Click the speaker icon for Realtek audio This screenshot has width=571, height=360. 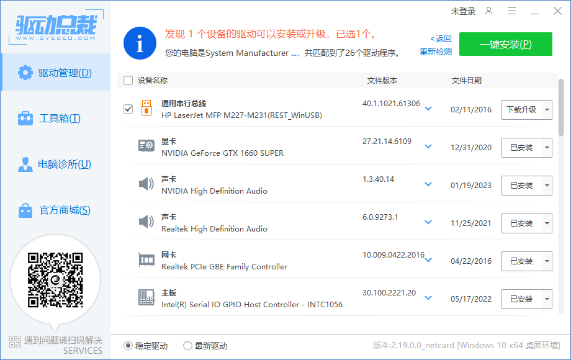(x=146, y=222)
